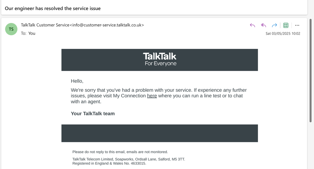Click the recipient "You" in the To line
Image resolution: width=314 pixels, height=169 pixels.
coord(32,33)
